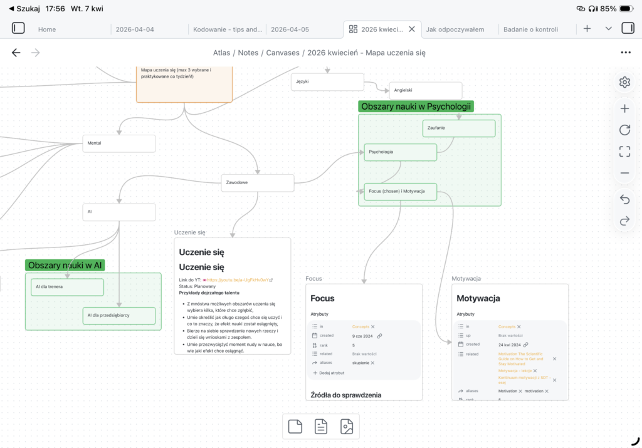Add a media file to canvas
Viewport: 642px width, 448px height.
point(347,427)
